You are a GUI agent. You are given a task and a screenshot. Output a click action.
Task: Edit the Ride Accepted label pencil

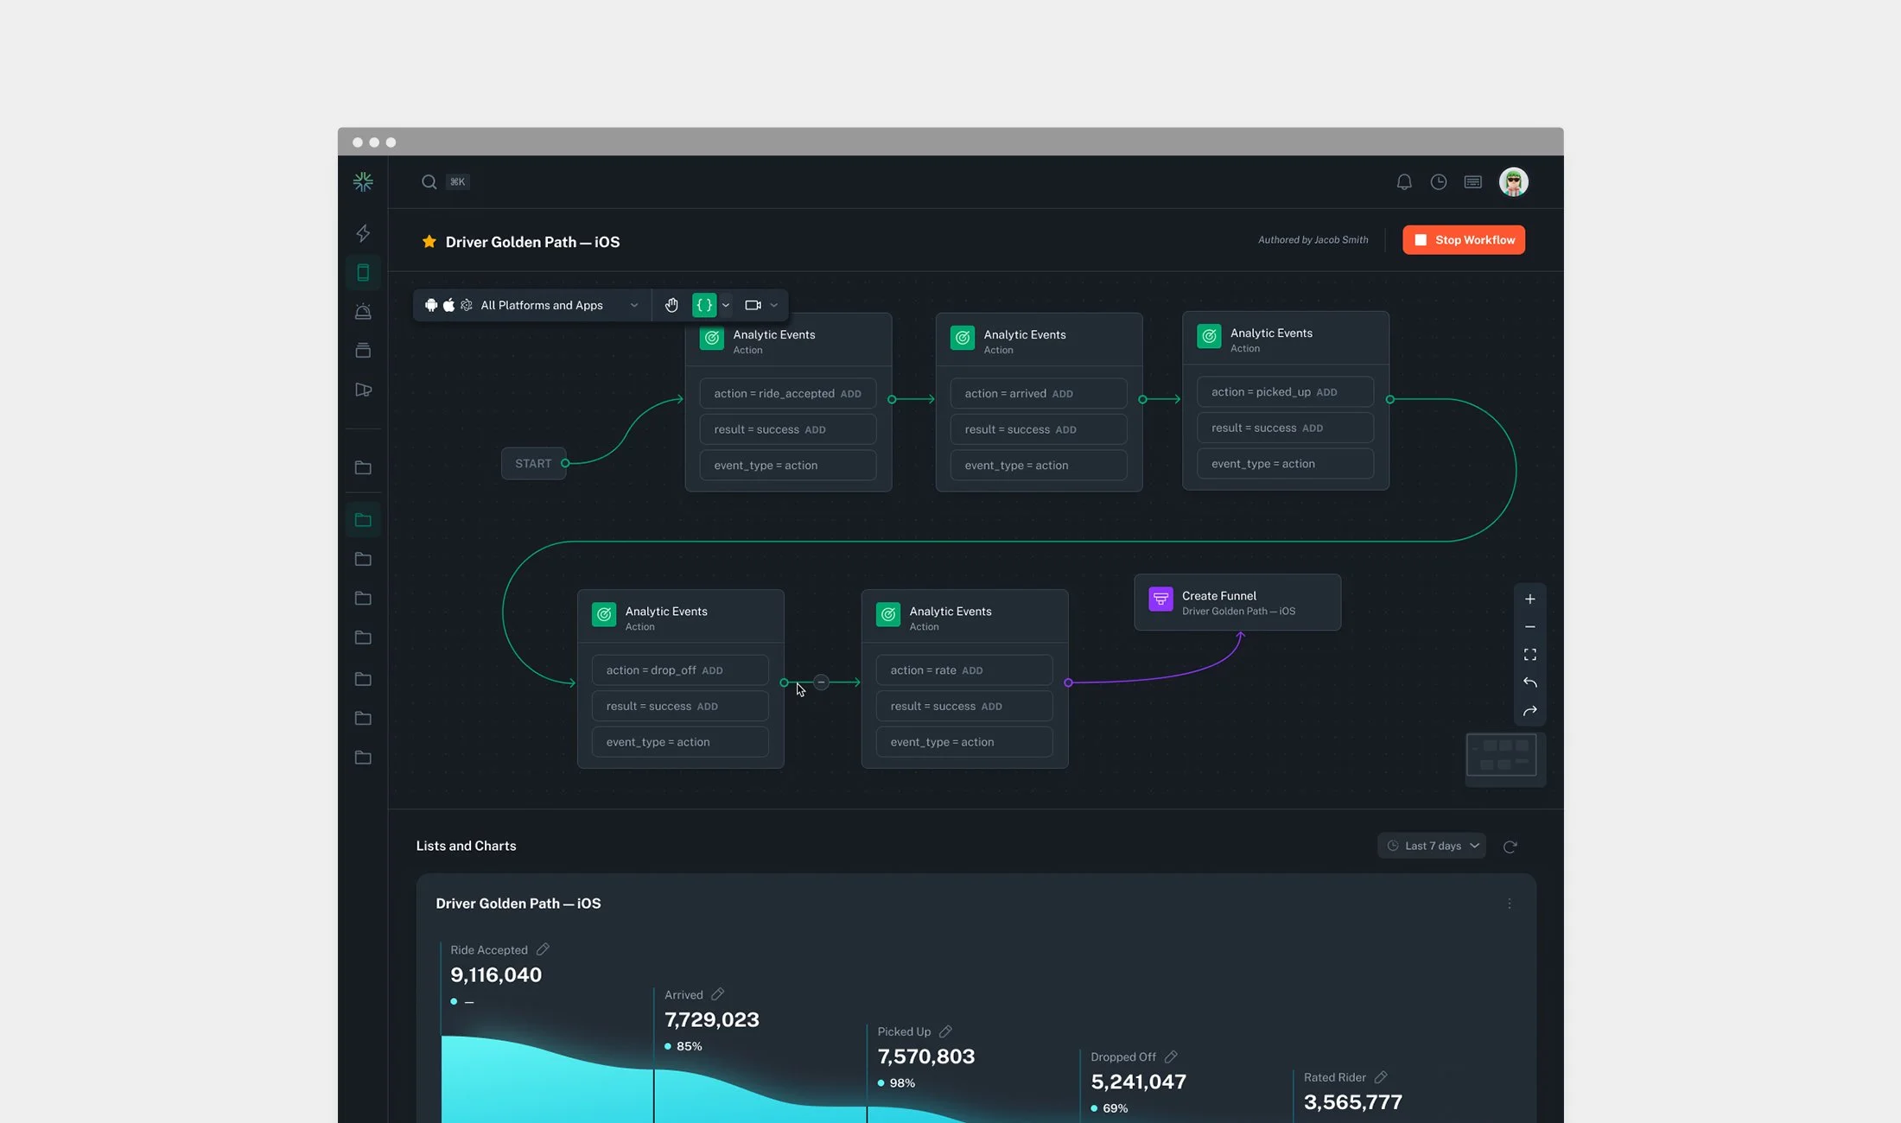(x=543, y=949)
